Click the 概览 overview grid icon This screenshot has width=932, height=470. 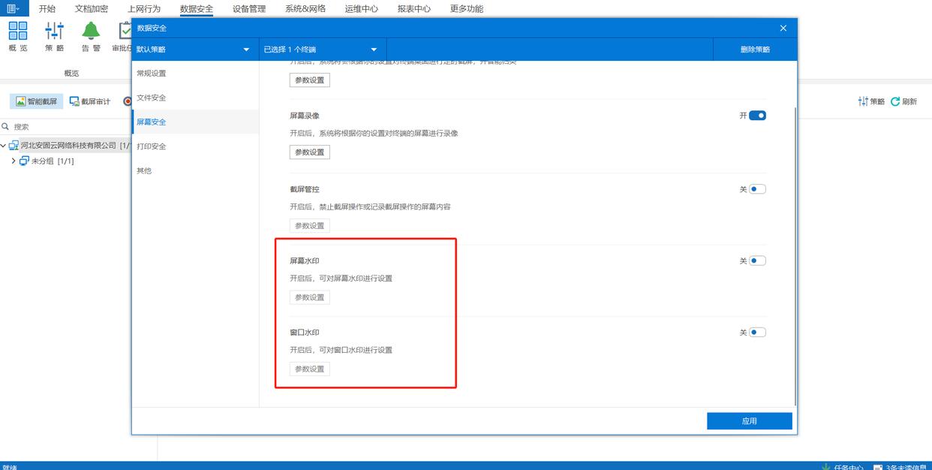[x=18, y=31]
